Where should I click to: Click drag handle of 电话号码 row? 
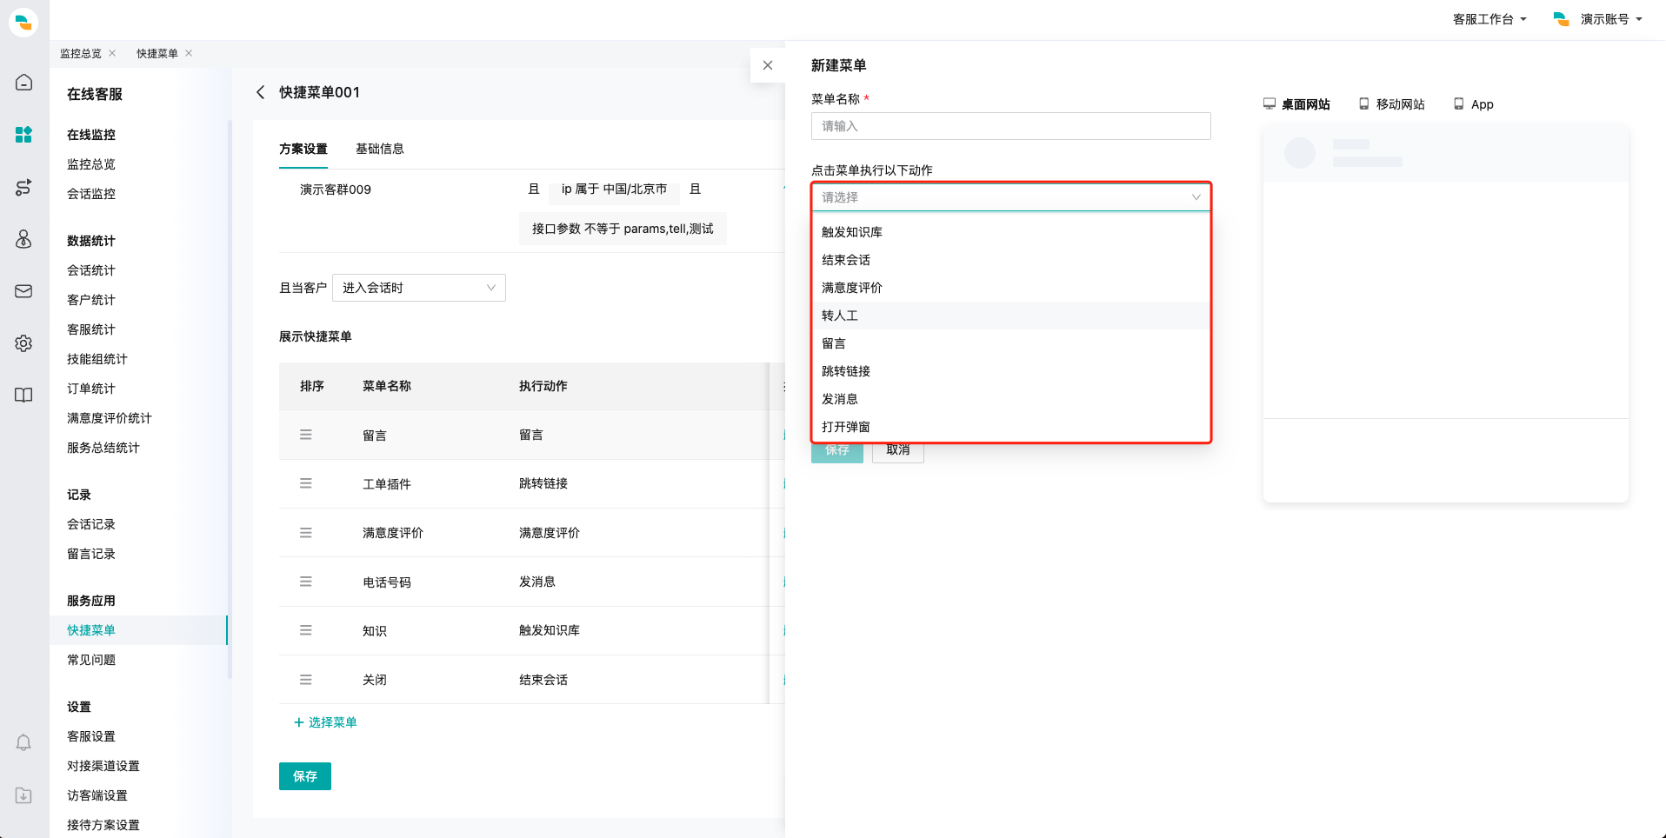click(x=306, y=582)
